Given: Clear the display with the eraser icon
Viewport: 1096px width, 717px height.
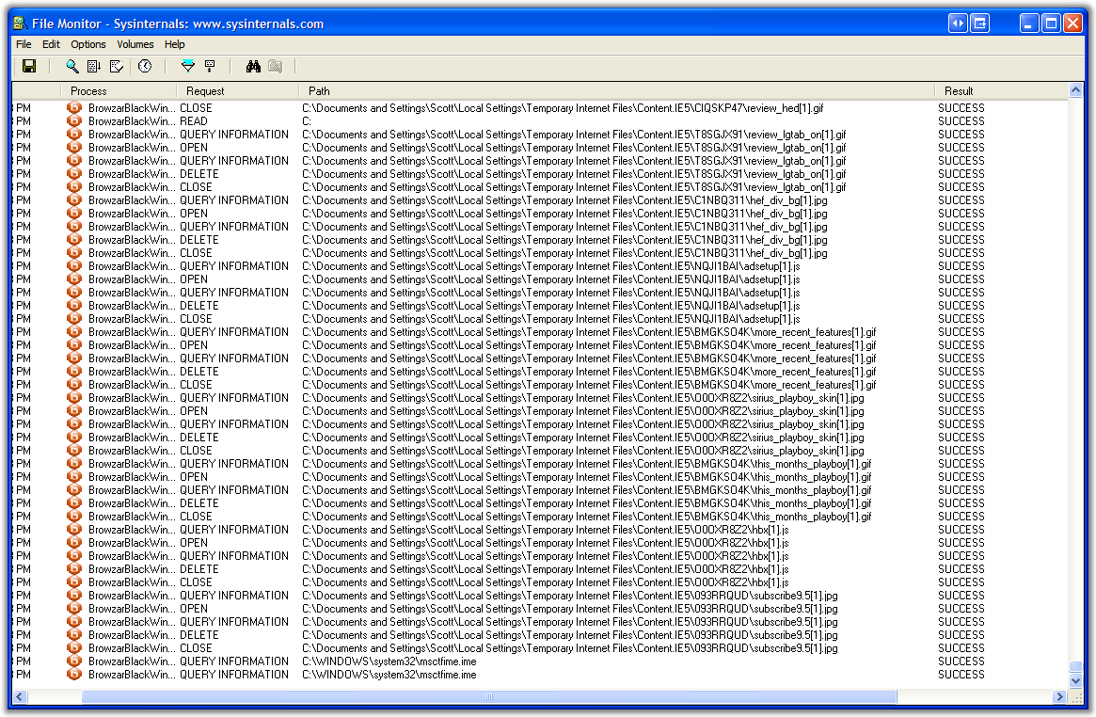Looking at the screenshot, I should pos(117,67).
